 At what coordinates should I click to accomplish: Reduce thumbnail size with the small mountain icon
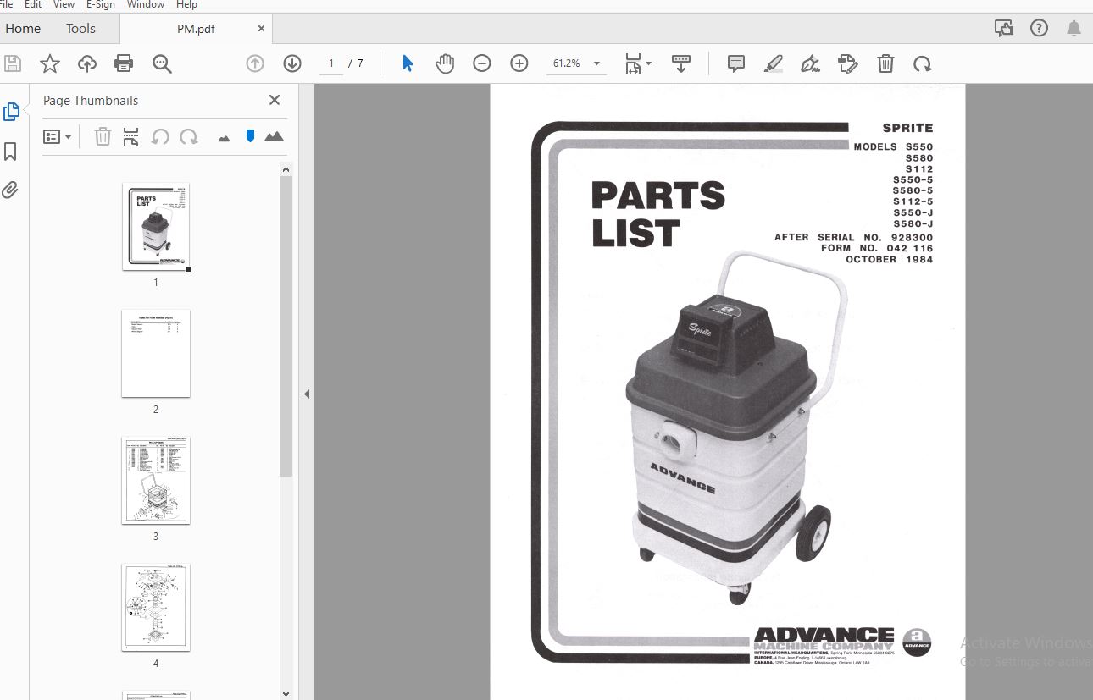(224, 137)
